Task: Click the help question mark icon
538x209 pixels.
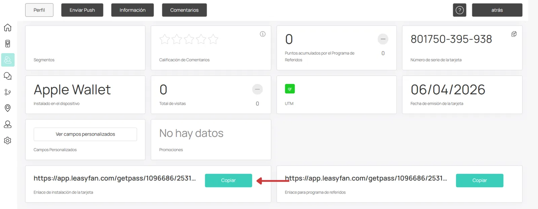Action: 459,10
